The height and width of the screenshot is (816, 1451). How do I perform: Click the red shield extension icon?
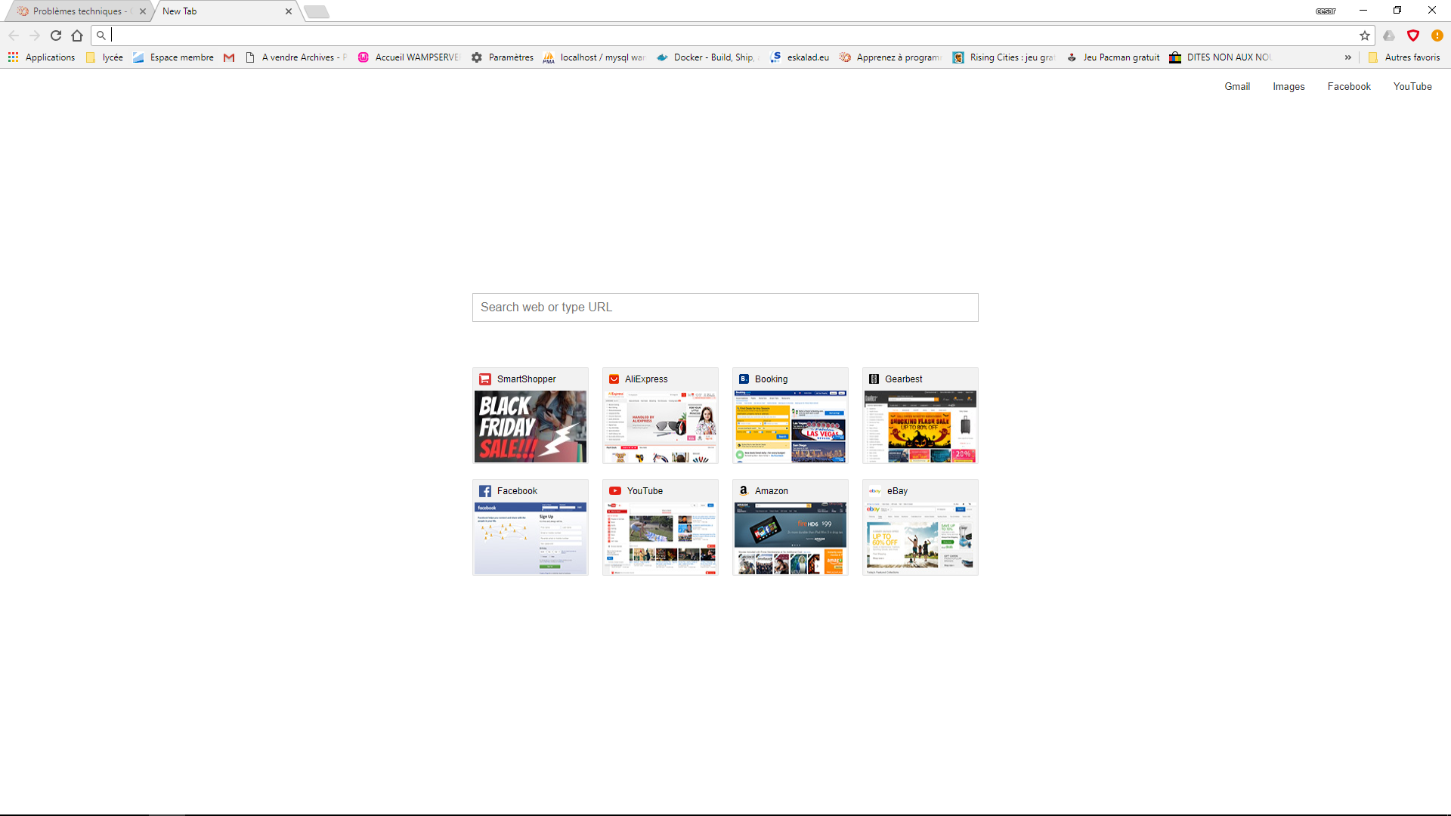point(1413,36)
